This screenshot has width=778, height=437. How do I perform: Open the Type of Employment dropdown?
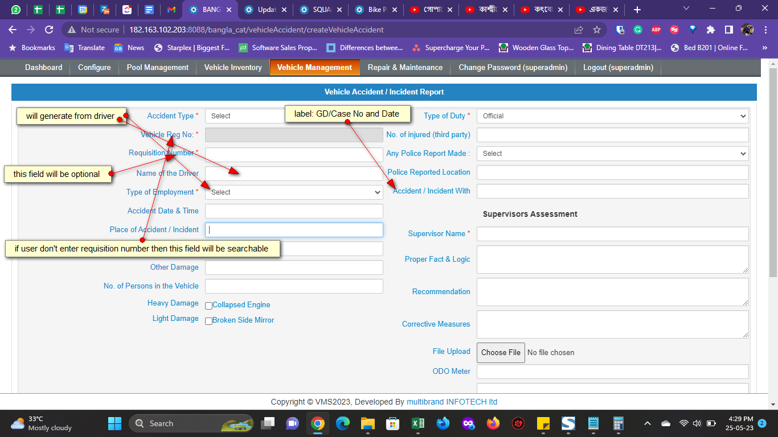coord(294,192)
